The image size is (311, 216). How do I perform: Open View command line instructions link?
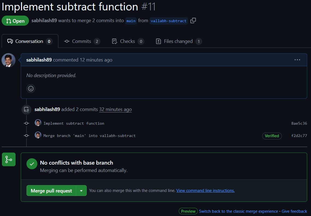point(205,191)
